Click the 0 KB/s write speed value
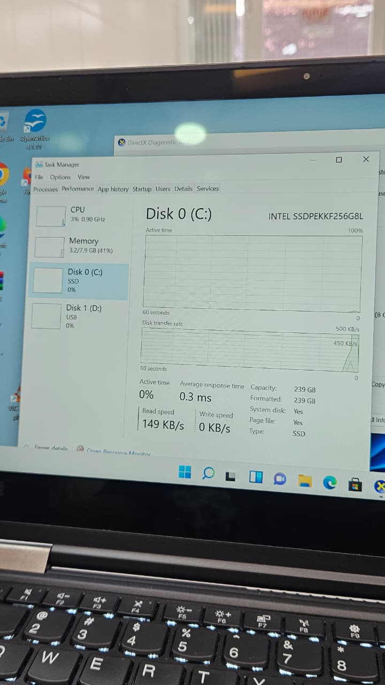 [214, 428]
